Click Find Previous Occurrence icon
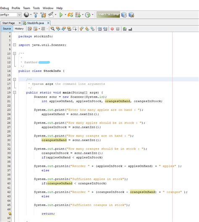The image size is (199, 222). coord(58,29)
